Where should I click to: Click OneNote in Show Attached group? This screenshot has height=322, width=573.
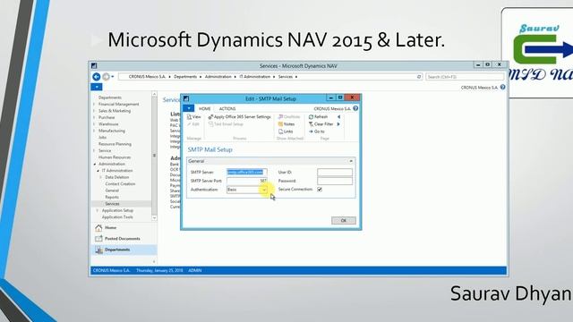[288, 117]
